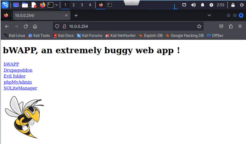
Task: Open the file manager from the panel
Action: click(25, 5)
